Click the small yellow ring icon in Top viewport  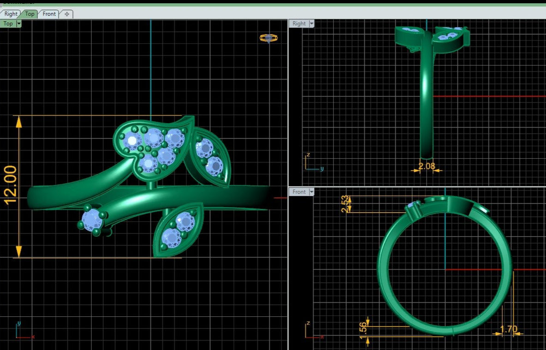tap(268, 38)
